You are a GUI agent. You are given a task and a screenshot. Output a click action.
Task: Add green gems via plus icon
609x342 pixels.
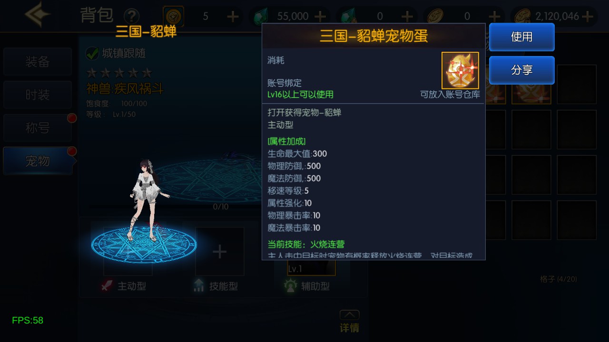pyautogui.click(x=320, y=17)
